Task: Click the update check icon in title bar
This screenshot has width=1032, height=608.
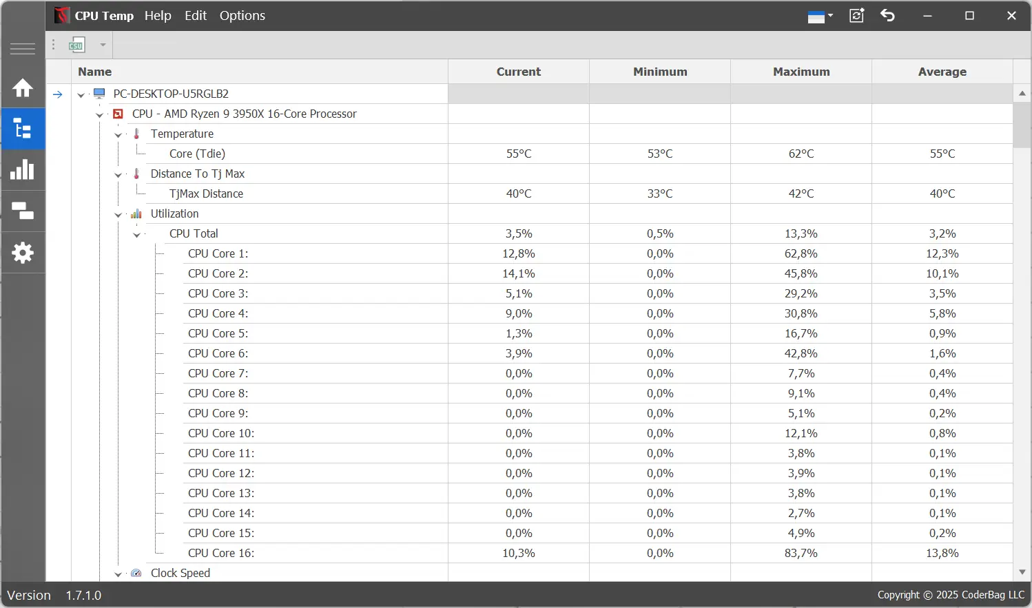Action: pos(856,16)
